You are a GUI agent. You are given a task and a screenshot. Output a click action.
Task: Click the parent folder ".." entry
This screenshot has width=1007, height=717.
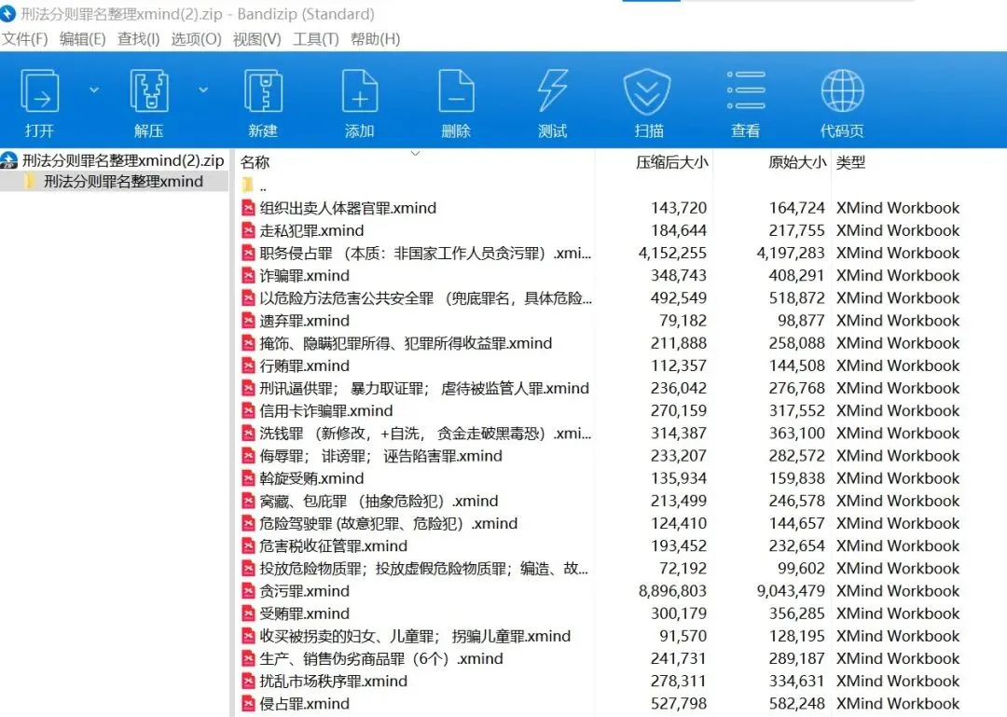click(x=255, y=186)
